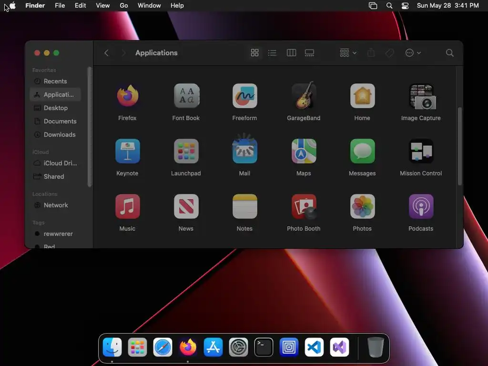Image resolution: width=488 pixels, height=366 pixels.
Task: Open Control Center in the menu bar
Action: pyautogui.click(x=405, y=6)
